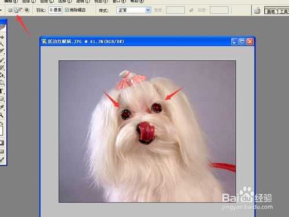Open the style (样式) dropdown
Viewport: 289px width, 217px height.
(134, 10)
